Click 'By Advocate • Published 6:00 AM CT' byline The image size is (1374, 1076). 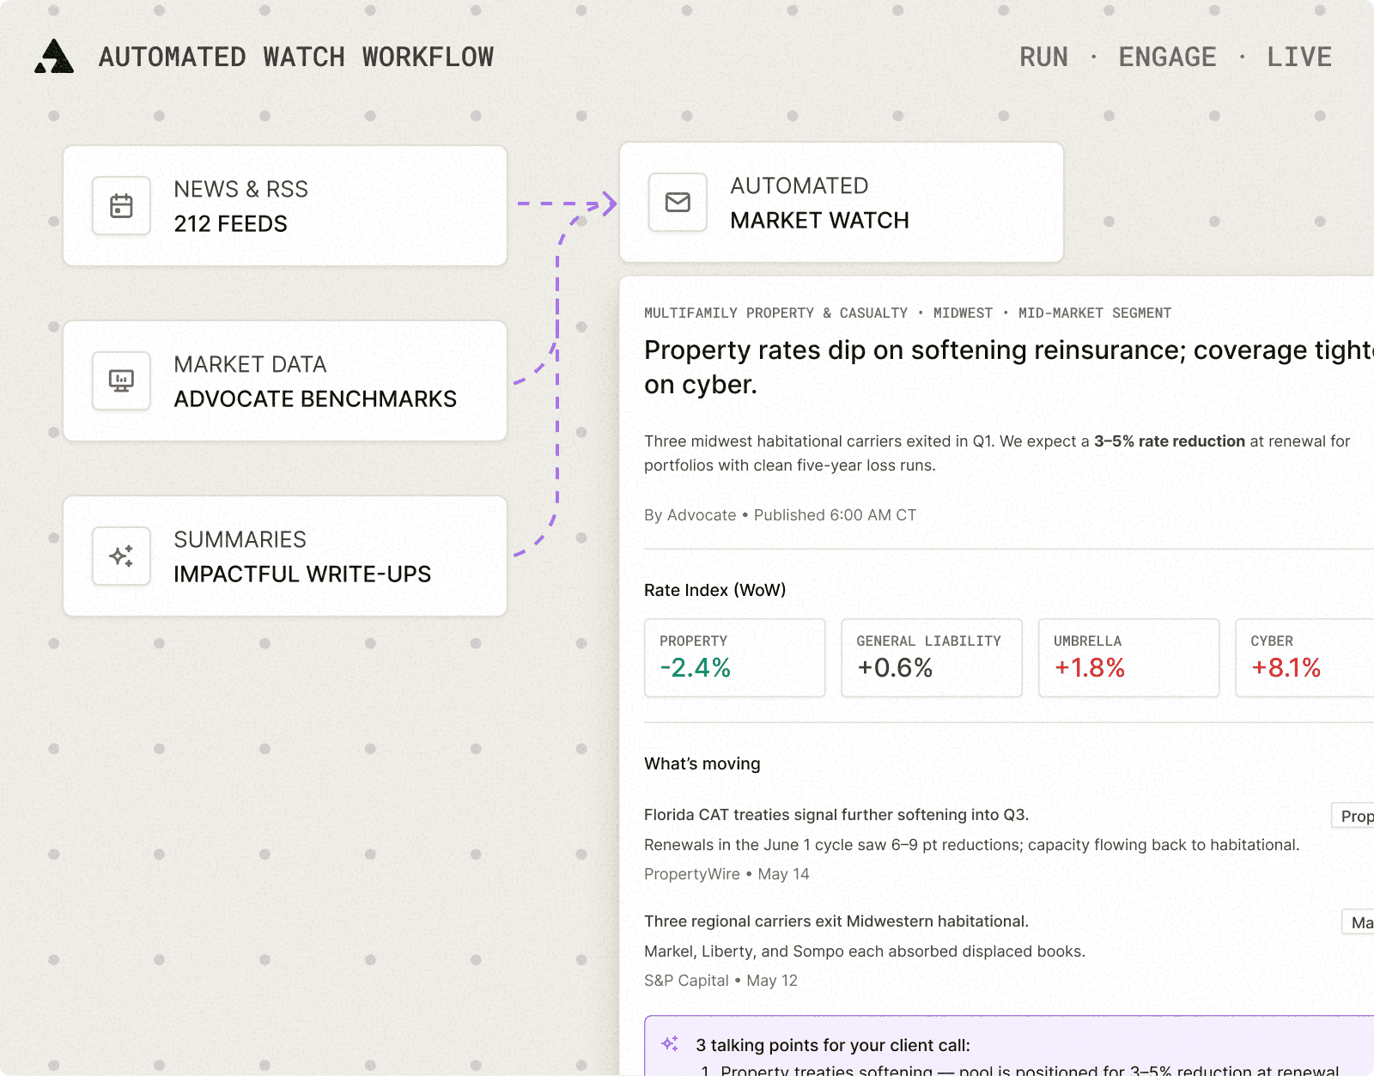[780, 515]
